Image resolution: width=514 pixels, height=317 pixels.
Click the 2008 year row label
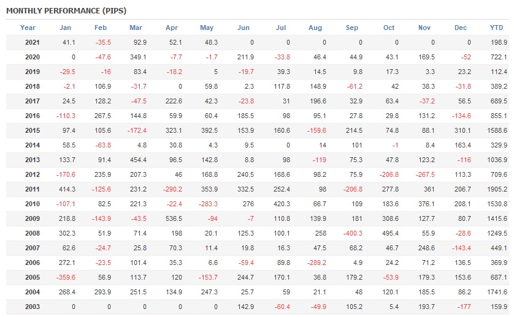(x=33, y=233)
